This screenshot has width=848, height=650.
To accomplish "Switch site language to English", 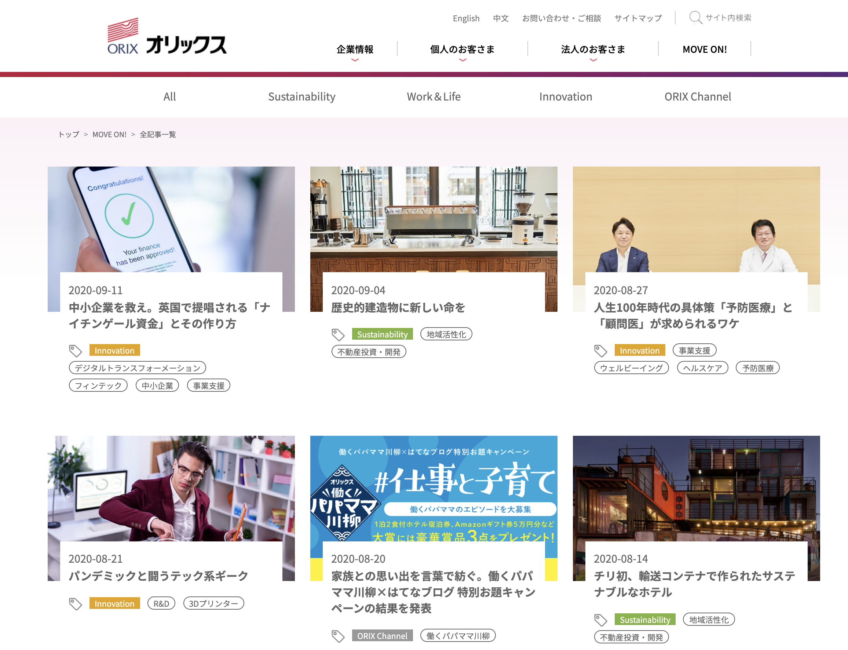I will [466, 18].
